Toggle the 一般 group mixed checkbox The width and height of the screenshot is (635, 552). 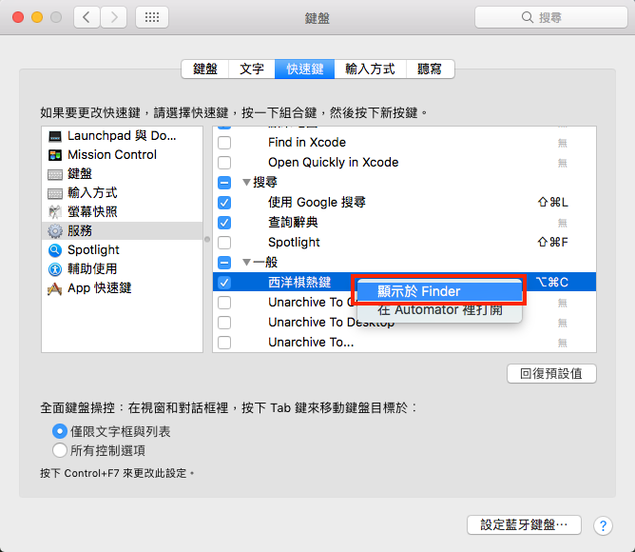point(224,263)
